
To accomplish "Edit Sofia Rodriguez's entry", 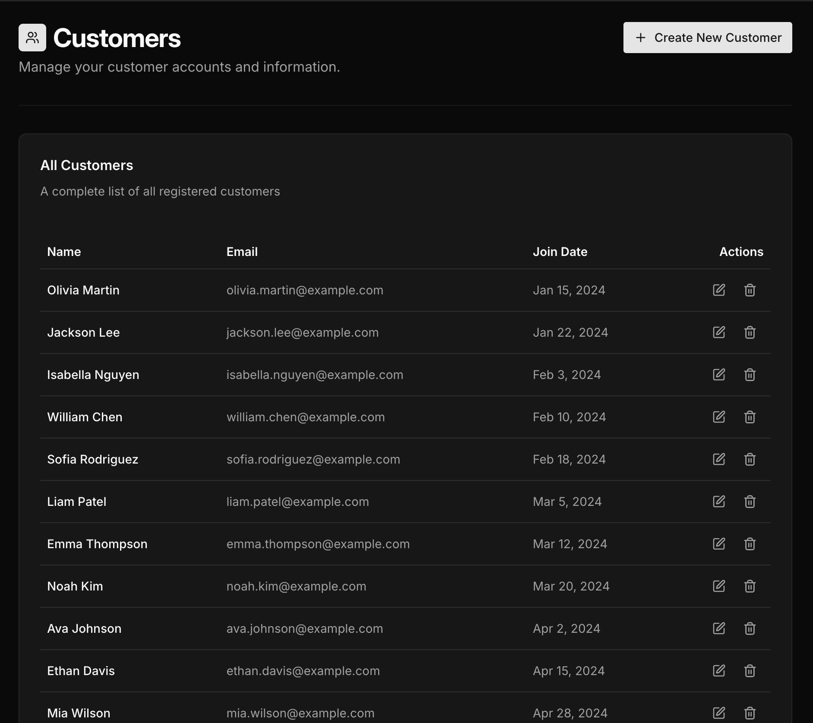I will [718, 459].
